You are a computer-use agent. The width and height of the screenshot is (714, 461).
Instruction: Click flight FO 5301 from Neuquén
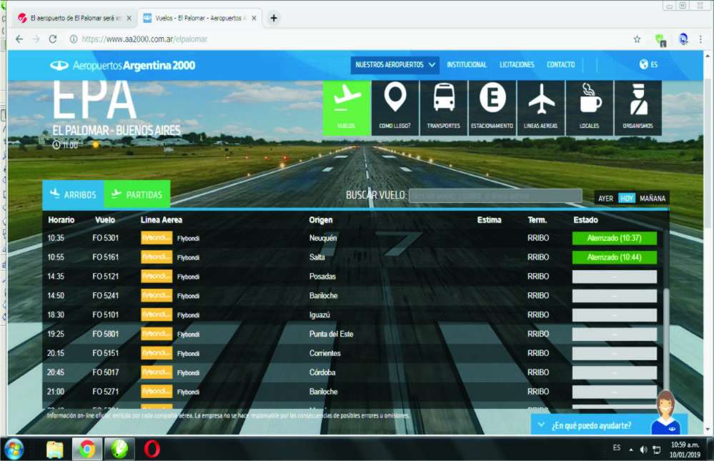tap(352, 238)
